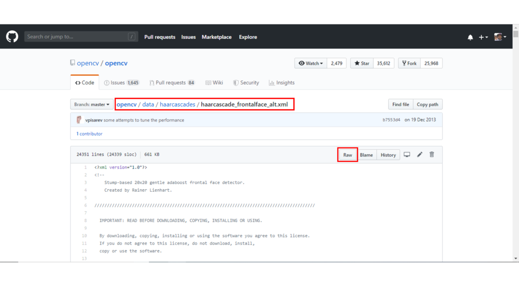Viewport: 519px width, 292px height.
Task: Open the Insights tab
Action: [x=282, y=83]
